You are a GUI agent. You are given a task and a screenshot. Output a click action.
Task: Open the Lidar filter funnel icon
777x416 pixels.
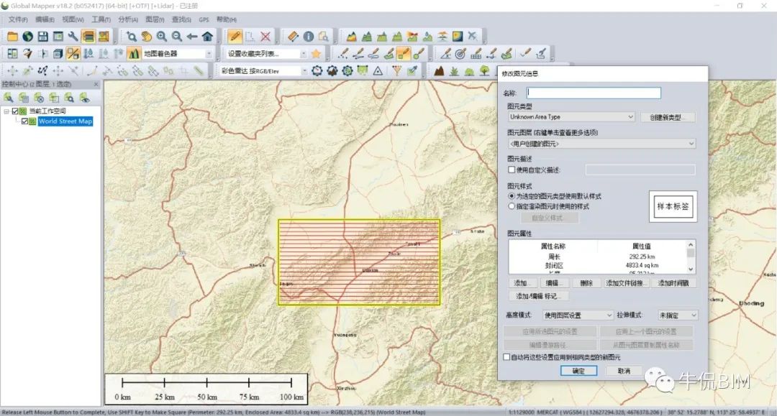(396, 70)
